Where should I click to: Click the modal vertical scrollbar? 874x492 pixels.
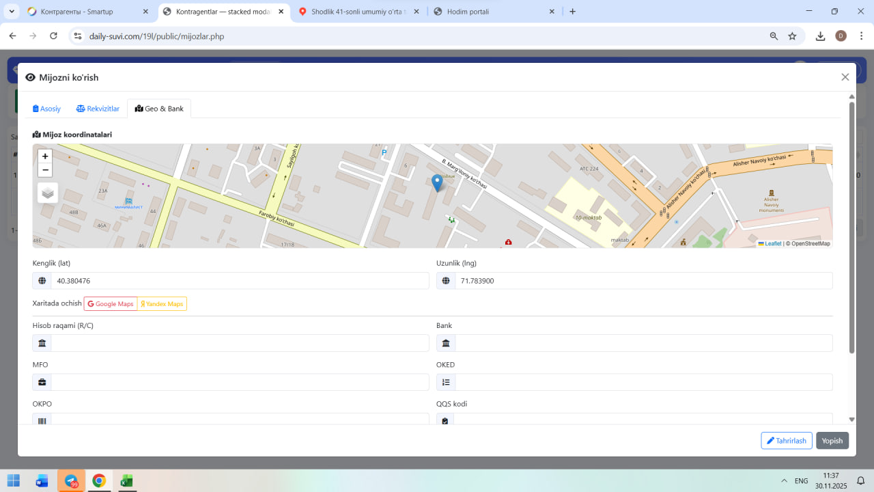pos(851,225)
